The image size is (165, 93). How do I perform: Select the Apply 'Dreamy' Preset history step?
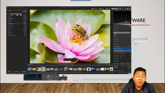tap(122, 49)
